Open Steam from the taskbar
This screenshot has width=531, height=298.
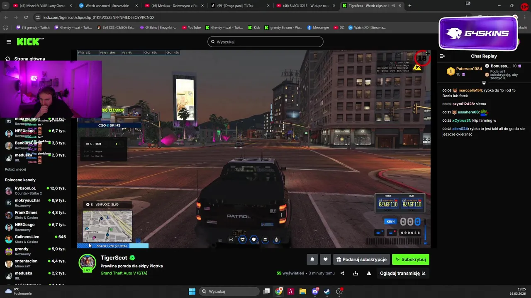click(327, 291)
